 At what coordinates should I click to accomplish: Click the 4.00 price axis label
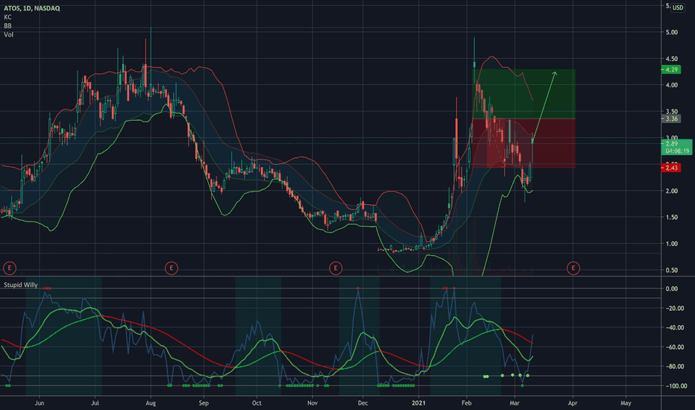pyautogui.click(x=671, y=85)
